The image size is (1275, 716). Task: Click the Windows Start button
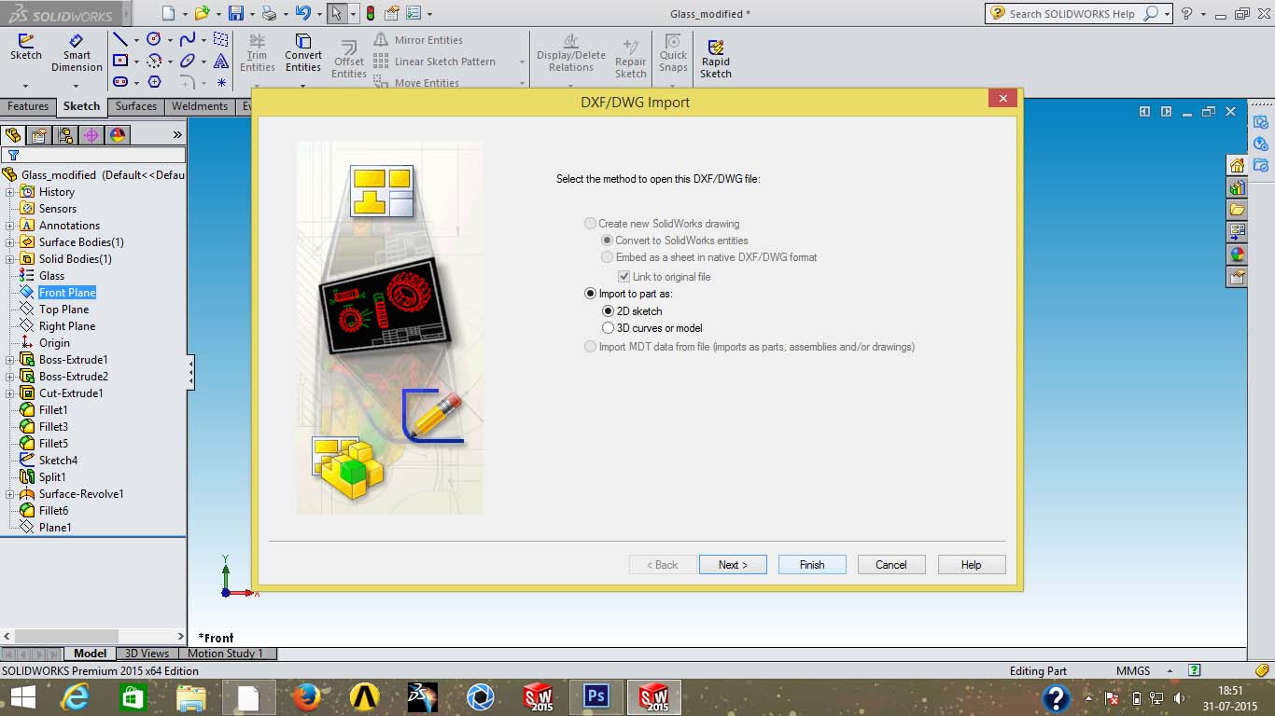click(23, 697)
